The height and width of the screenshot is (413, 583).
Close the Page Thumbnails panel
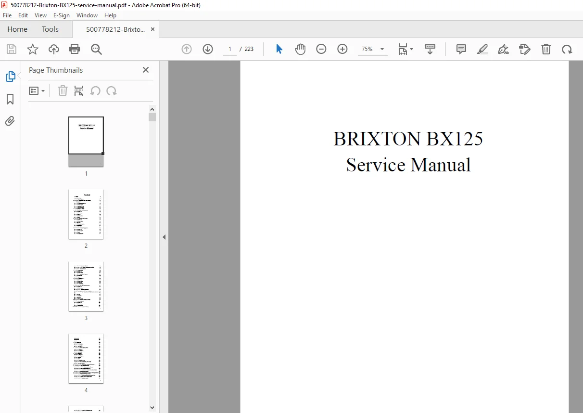[146, 70]
